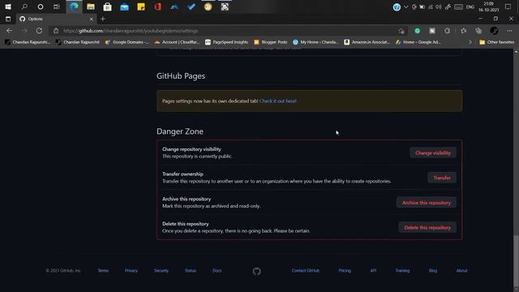The height and width of the screenshot is (292, 519).
Task: Open the browser profile avatar
Action: click(x=494, y=31)
